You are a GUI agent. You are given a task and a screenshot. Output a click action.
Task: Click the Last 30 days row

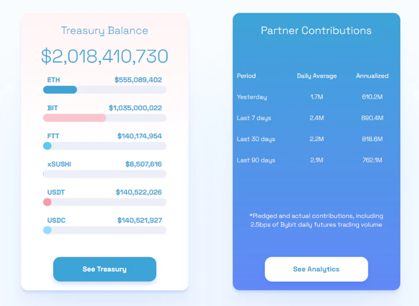316,139
